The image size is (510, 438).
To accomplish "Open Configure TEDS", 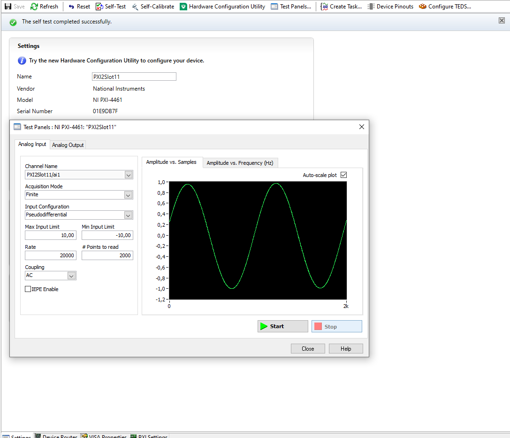I will tap(445, 7).
